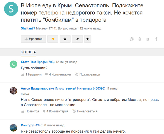Viewport: 164px width, 134px height.
Task: Like the answer by Антон Владимирович
Action: (x=31, y=111)
